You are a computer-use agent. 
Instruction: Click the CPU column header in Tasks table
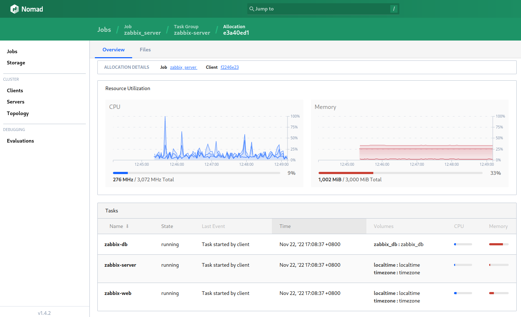click(459, 226)
